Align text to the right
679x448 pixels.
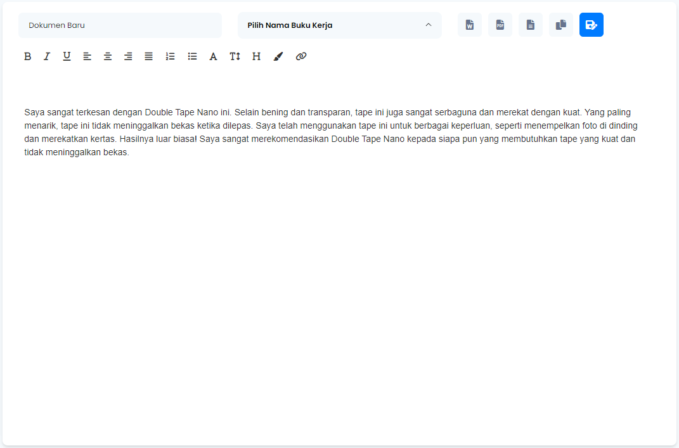(128, 56)
